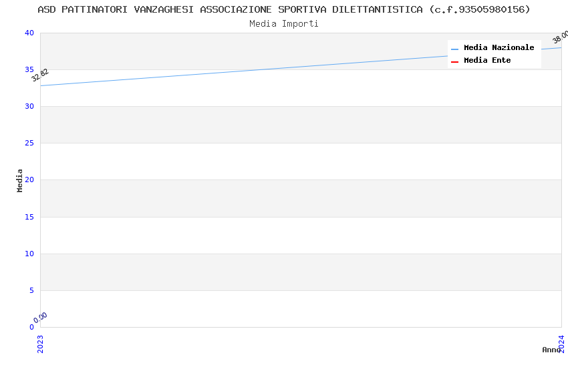The height and width of the screenshot is (367, 568).
Task: Click the y-axis tick label 20
Action: [x=29, y=179]
